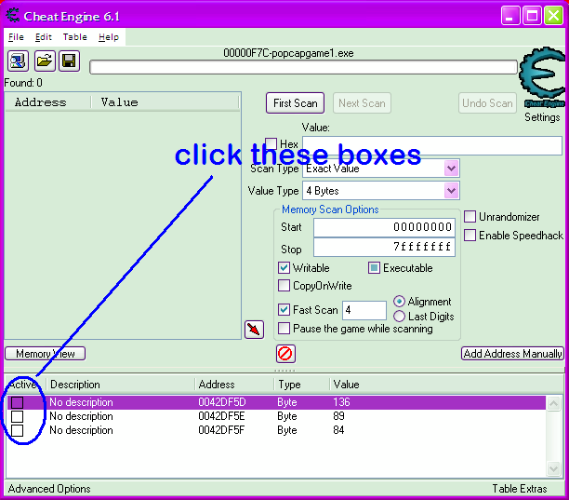The image size is (569, 500).
Task: Open Memory View
Action: 45,354
